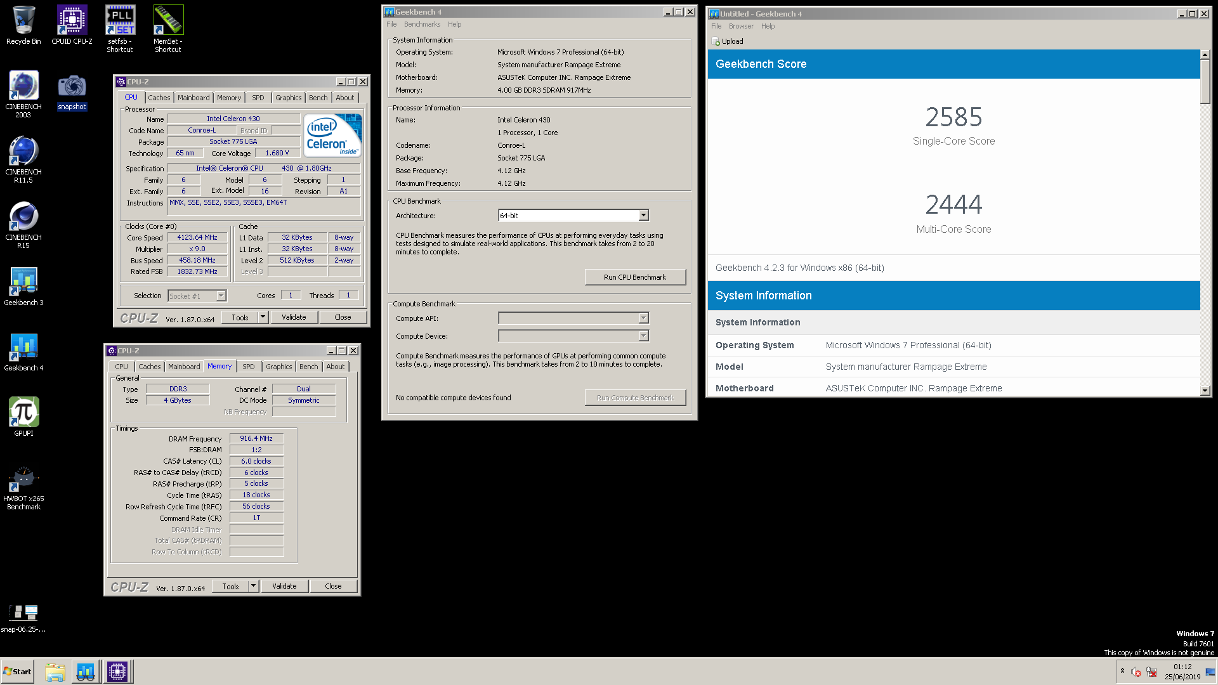Expand Tools dropdown arrow in lower CPU-Z
Viewport: 1218px width, 685px height.
[254, 586]
